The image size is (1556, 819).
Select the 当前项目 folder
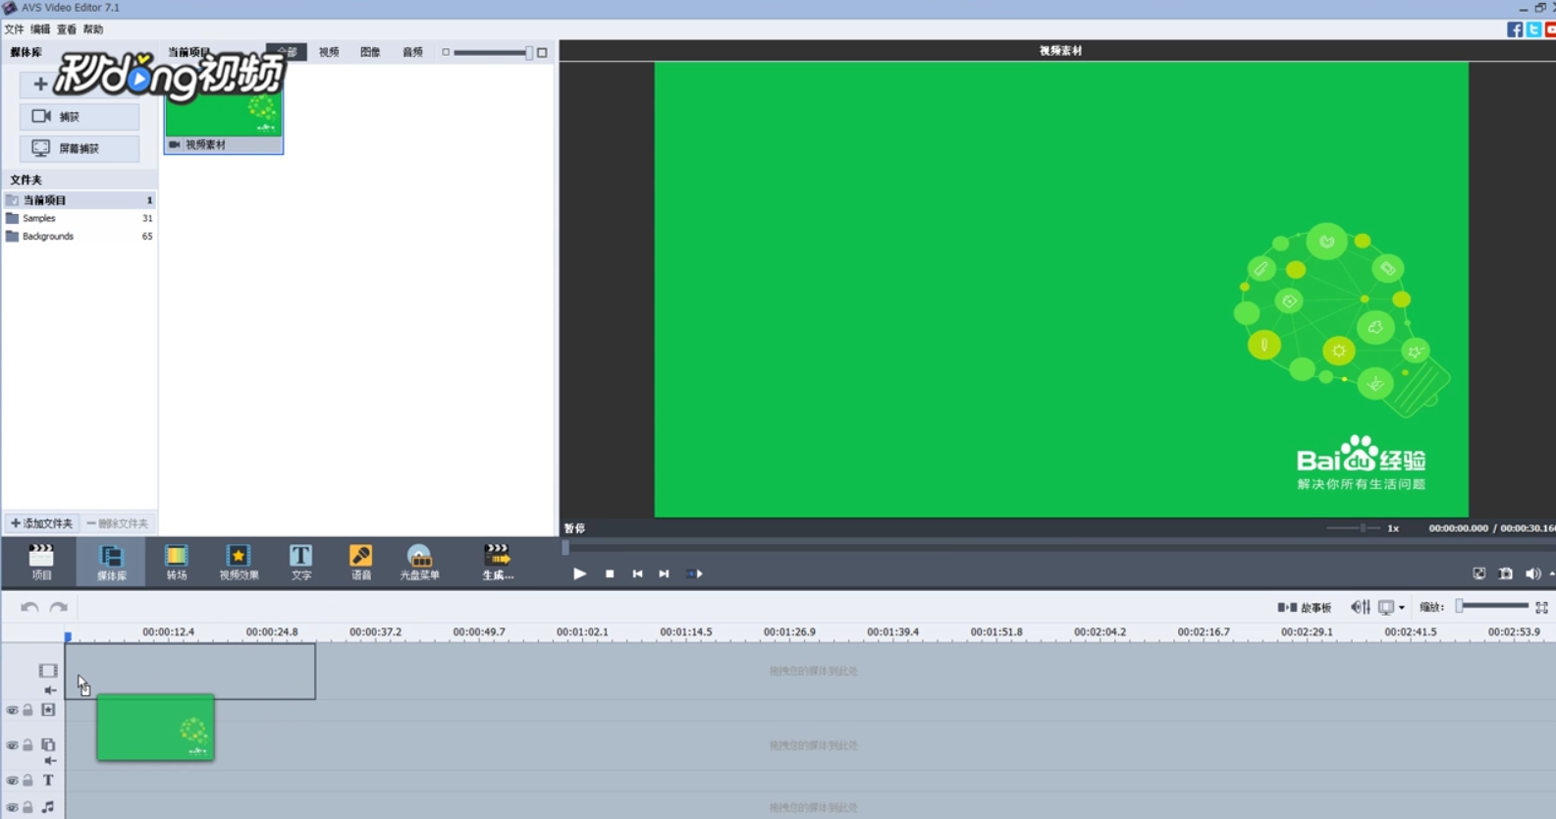click(80, 200)
